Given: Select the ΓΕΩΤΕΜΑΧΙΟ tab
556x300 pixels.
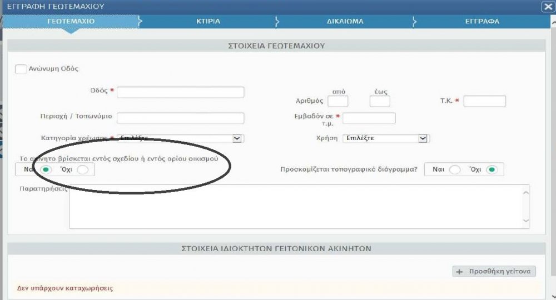Looking at the screenshot, I should [71, 21].
